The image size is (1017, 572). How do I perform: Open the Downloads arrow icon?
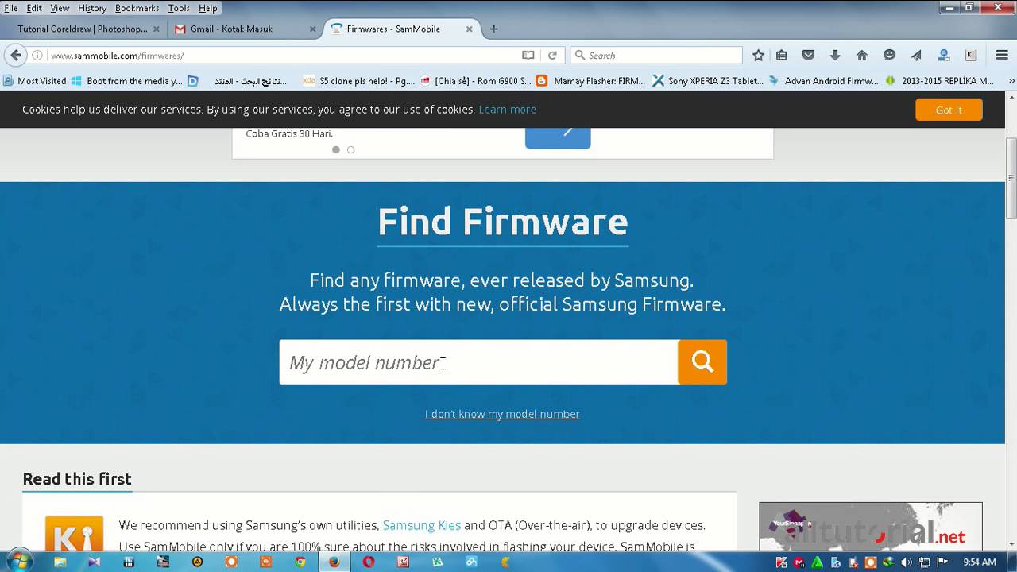(835, 56)
